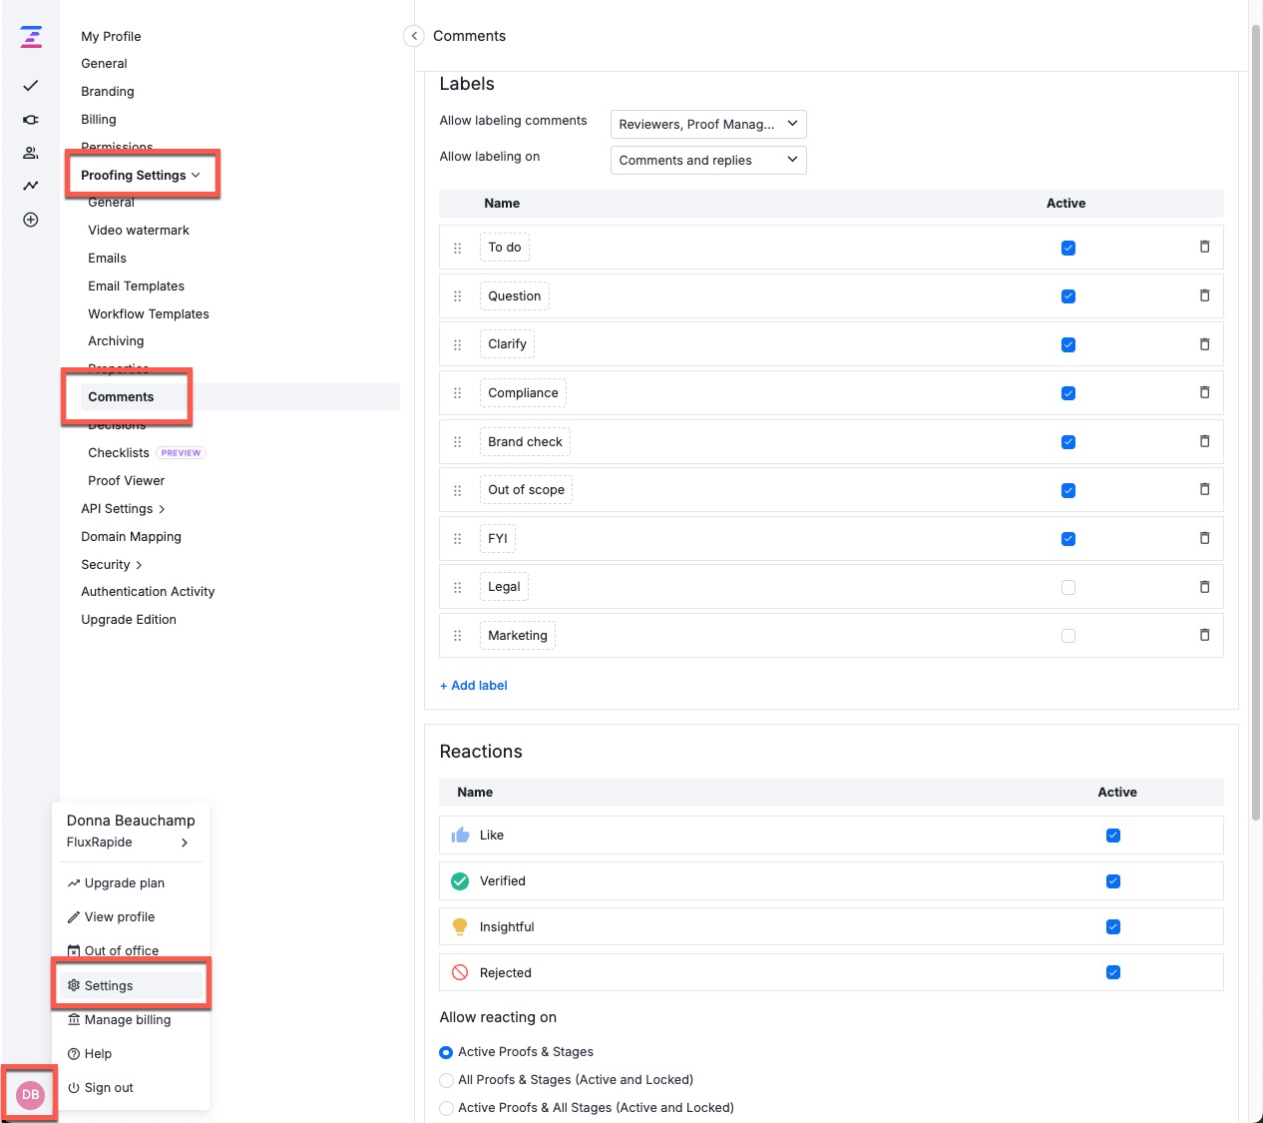The width and height of the screenshot is (1263, 1123).
Task: Choose Sign out from user menu
Action: click(x=109, y=1088)
